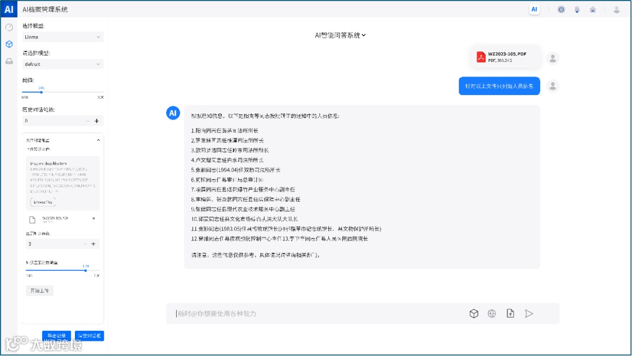This screenshot has width=632, height=356.
Task: Collapse the file dialog settings panel
Action: (98, 140)
